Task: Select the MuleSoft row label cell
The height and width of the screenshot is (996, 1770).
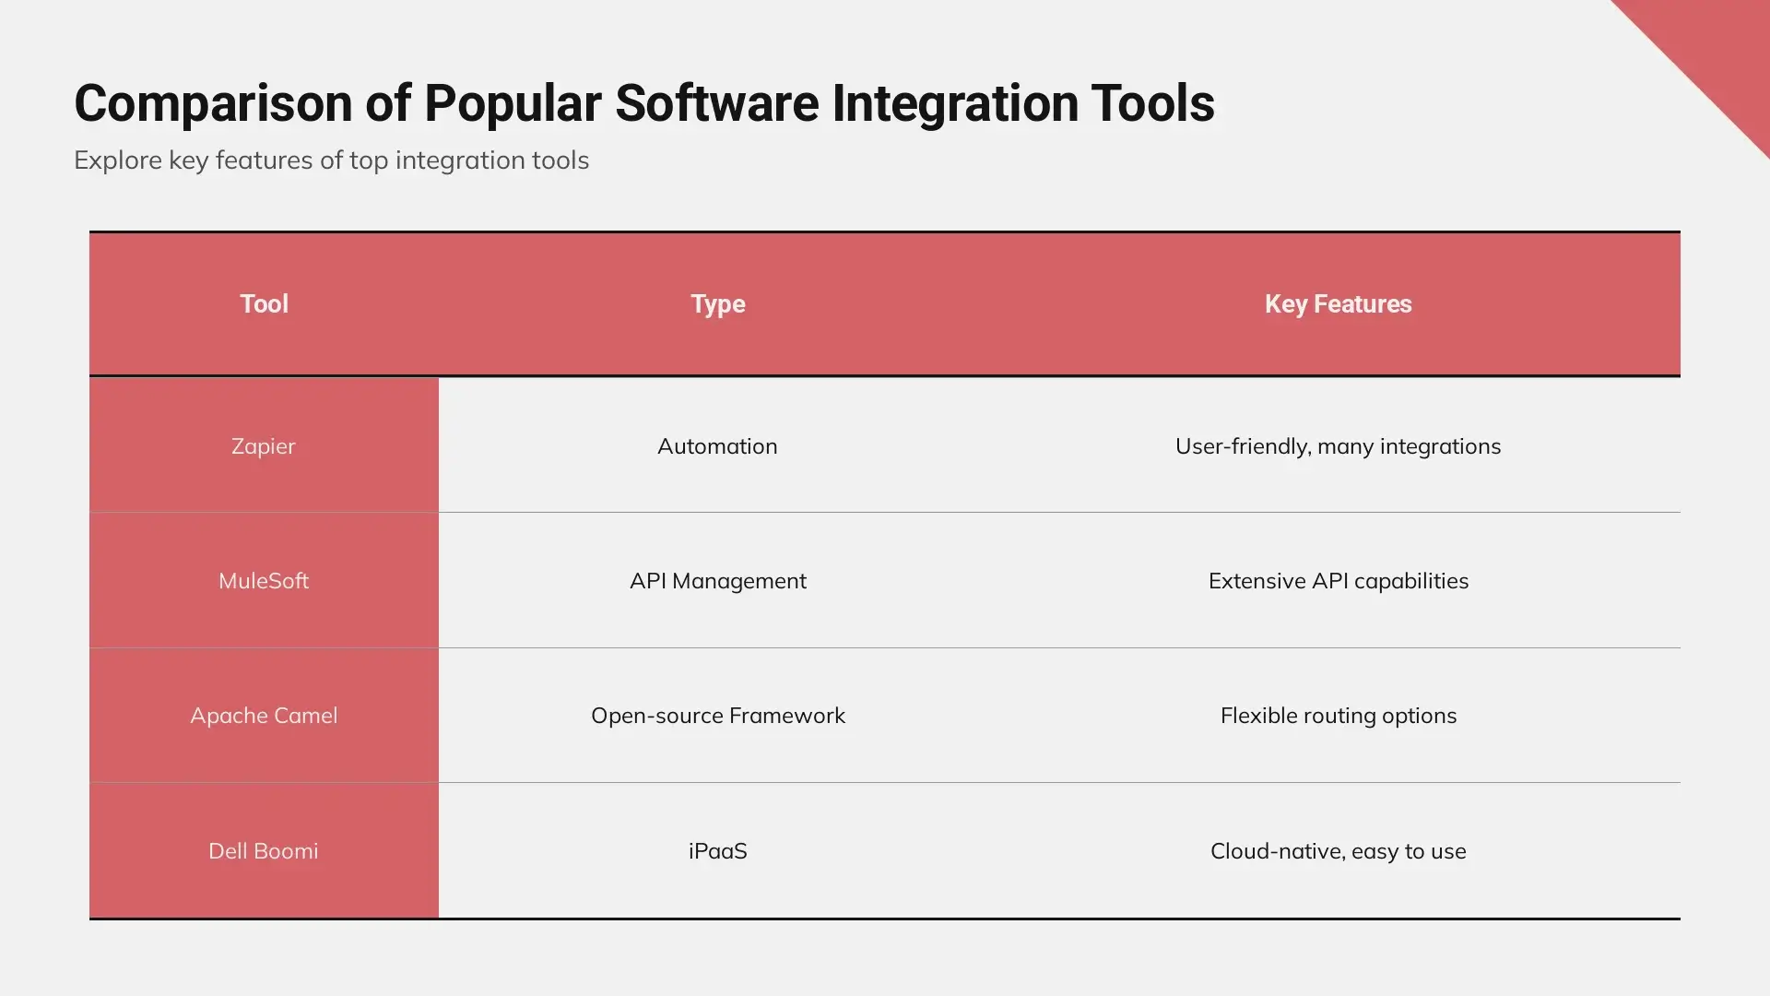Action: tap(264, 581)
